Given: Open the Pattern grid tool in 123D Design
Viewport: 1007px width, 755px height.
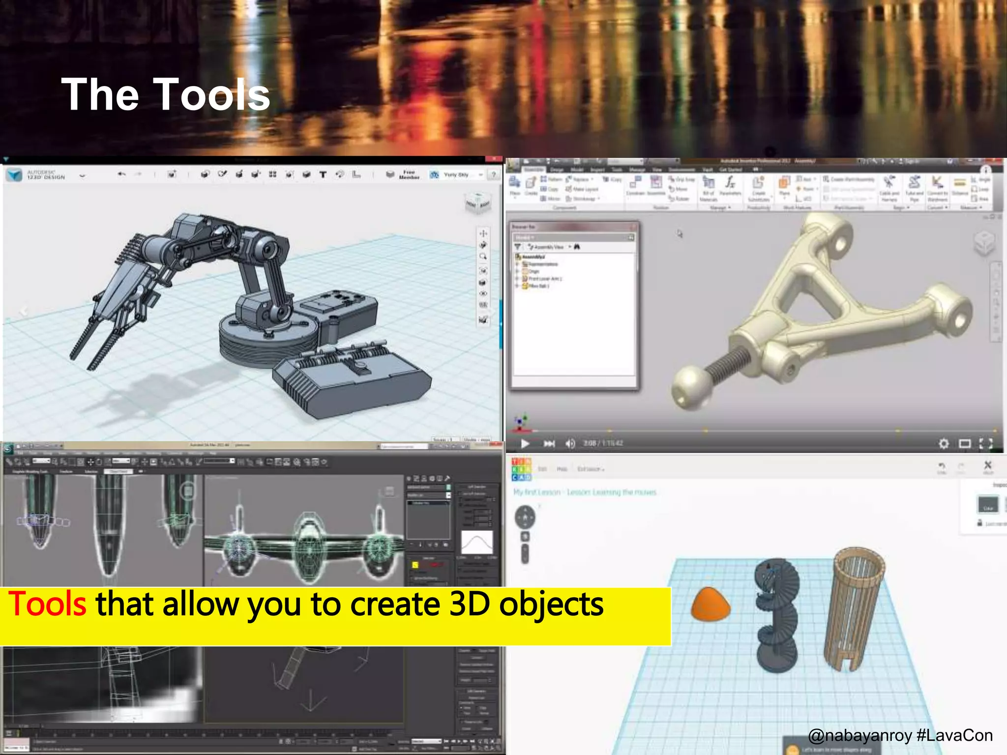Looking at the screenshot, I should click(x=272, y=174).
